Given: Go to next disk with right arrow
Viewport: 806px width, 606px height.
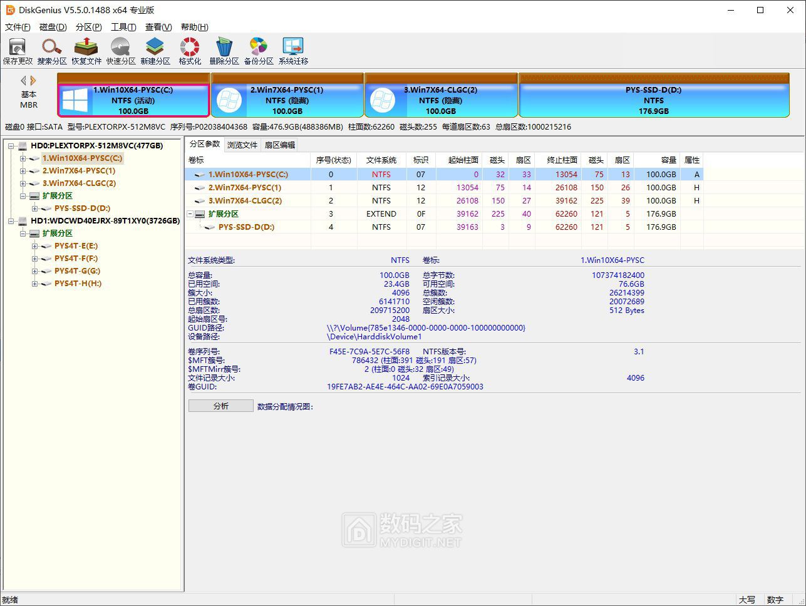Looking at the screenshot, I should coord(33,81).
